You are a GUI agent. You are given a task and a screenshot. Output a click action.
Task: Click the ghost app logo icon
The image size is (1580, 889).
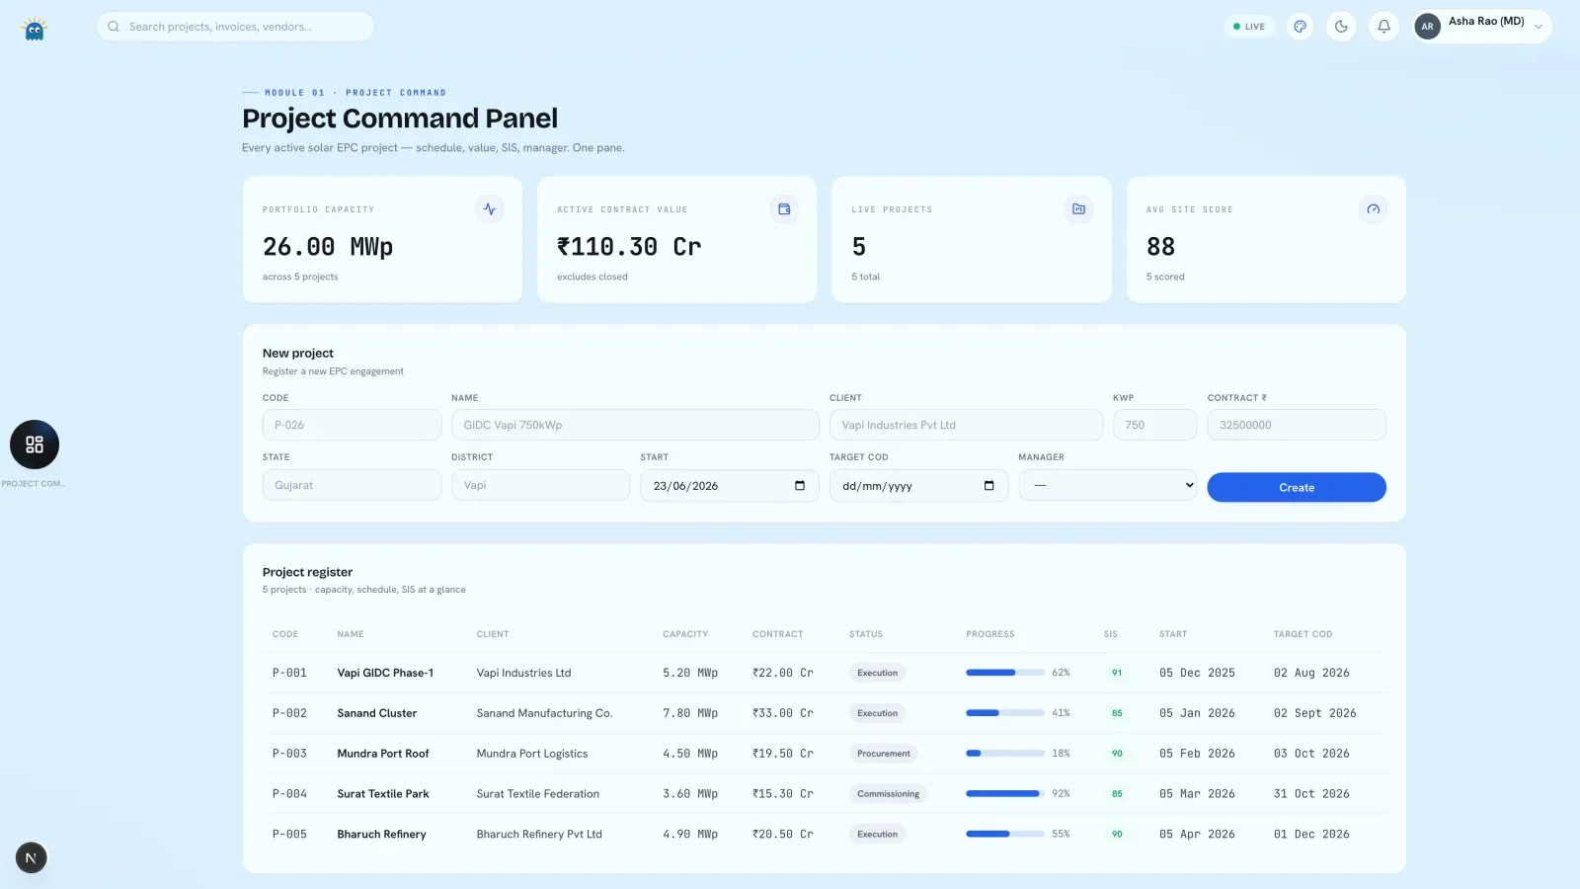35,29
